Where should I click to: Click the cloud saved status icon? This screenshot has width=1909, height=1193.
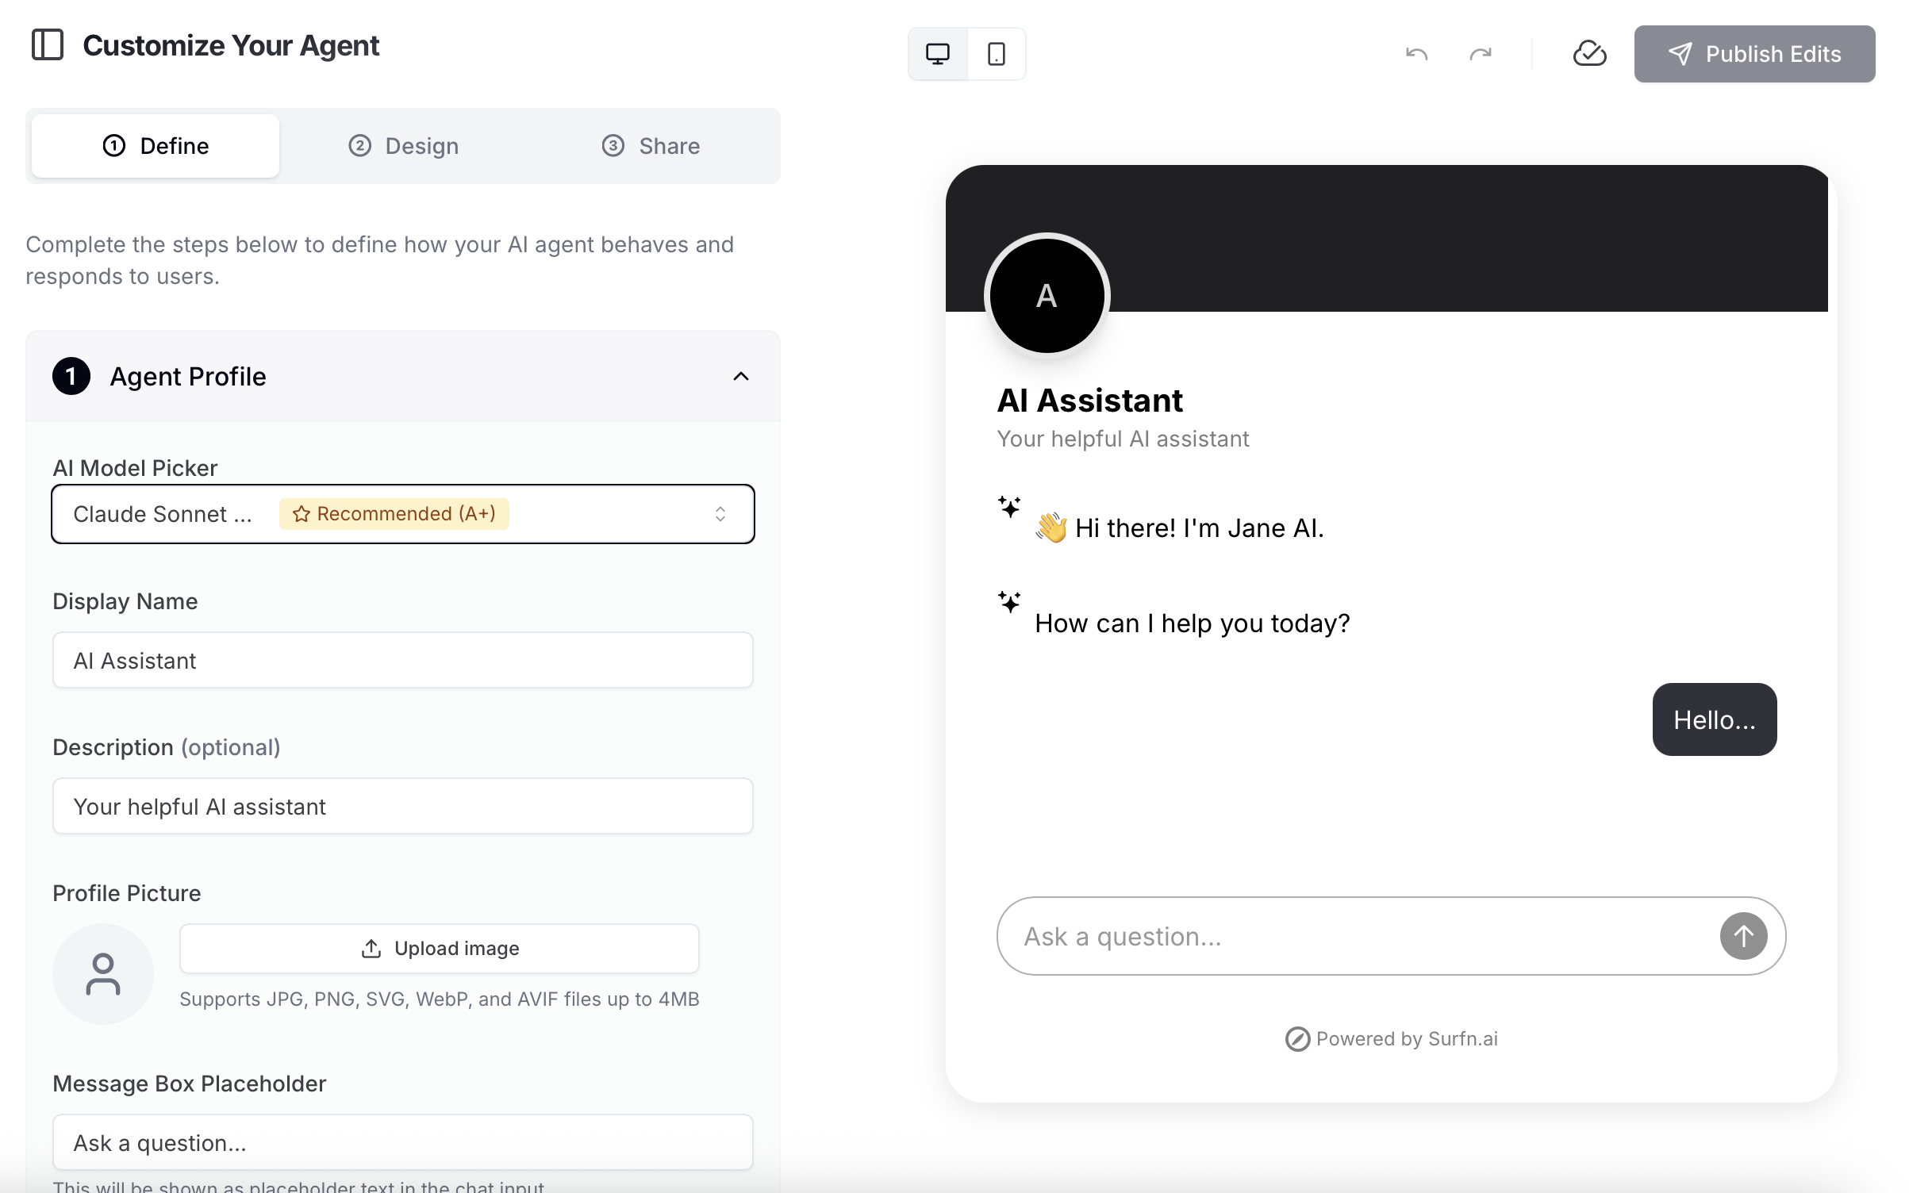1589,54
